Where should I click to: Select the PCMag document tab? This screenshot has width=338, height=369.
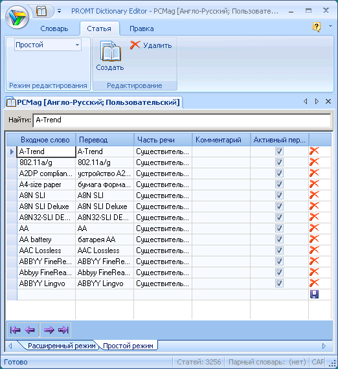coord(93,102)
